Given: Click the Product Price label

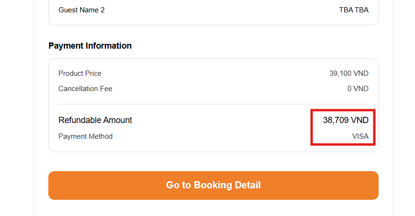Looking at the screenshot, I should click(x=80, y=73).
